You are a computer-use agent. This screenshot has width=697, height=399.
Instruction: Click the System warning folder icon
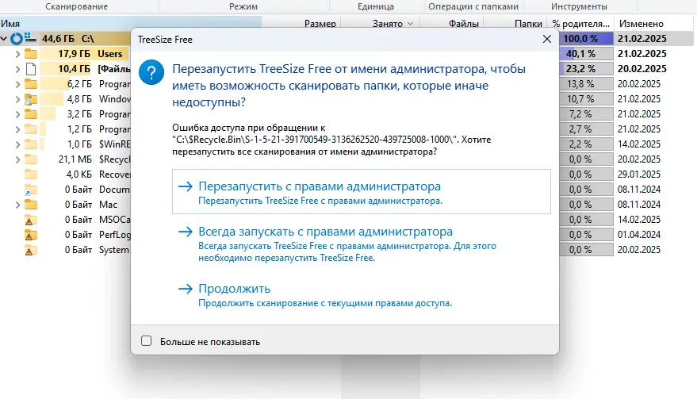(x=31, y=250)
